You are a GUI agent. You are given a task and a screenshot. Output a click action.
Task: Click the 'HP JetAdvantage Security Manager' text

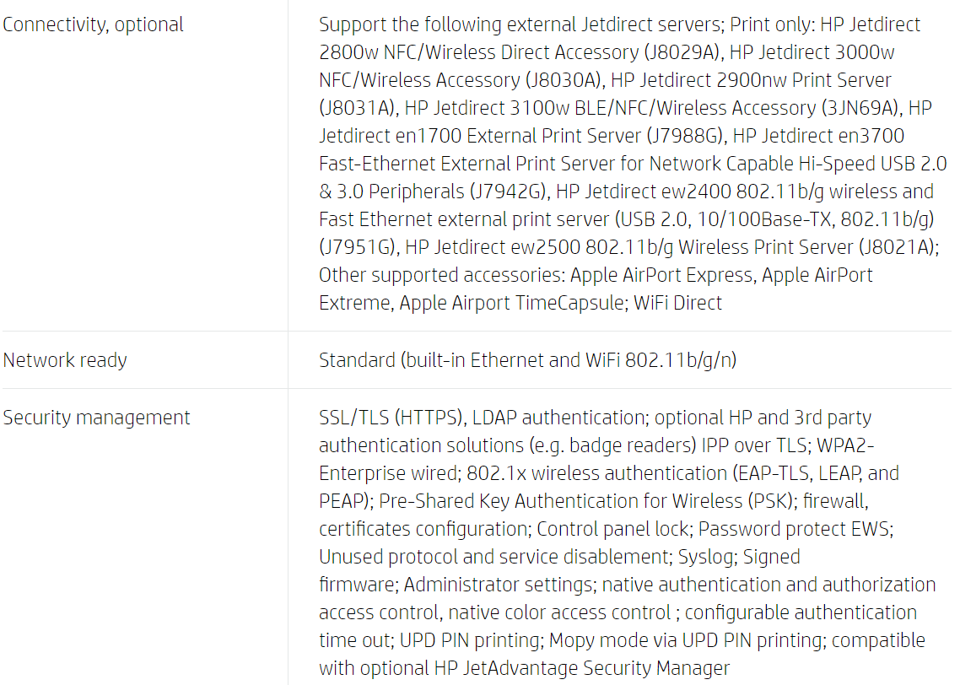(582, 668)
